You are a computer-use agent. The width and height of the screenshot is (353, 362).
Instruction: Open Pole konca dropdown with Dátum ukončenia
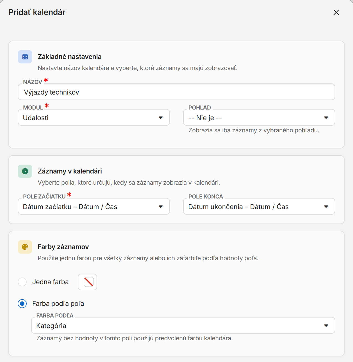259,206
